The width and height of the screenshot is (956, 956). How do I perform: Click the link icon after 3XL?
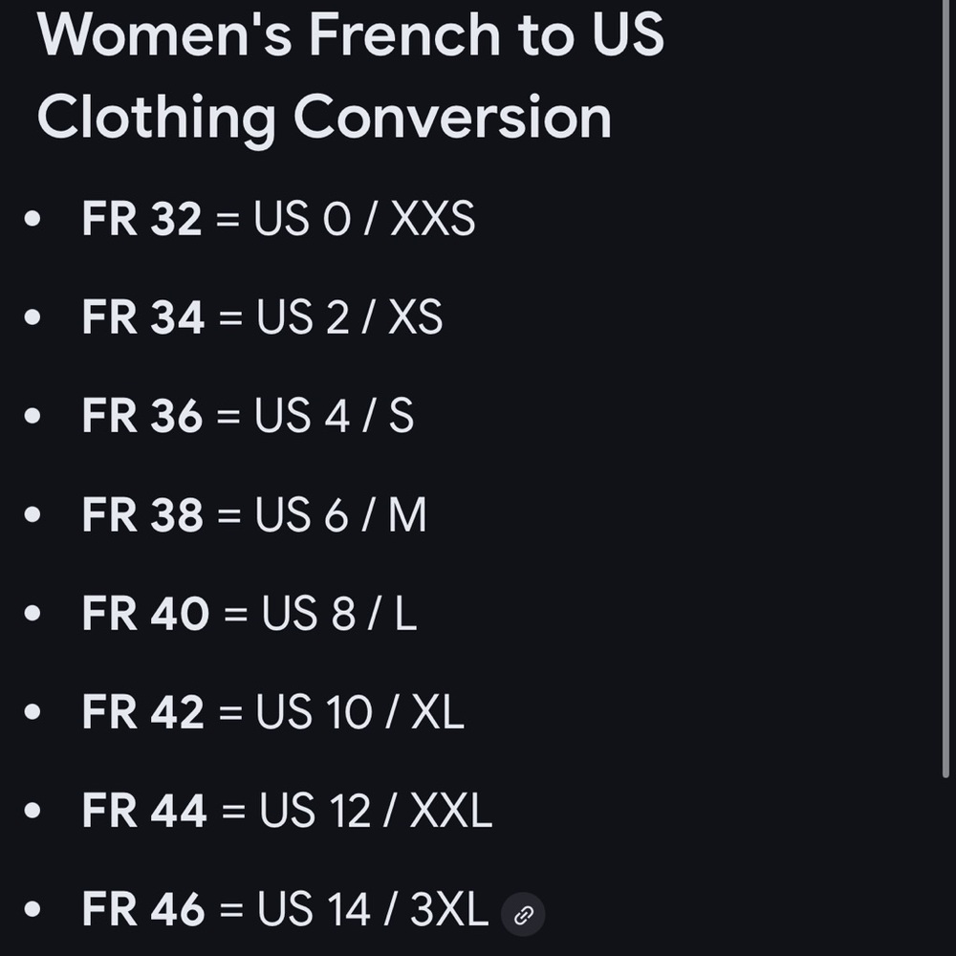[523, 915]
